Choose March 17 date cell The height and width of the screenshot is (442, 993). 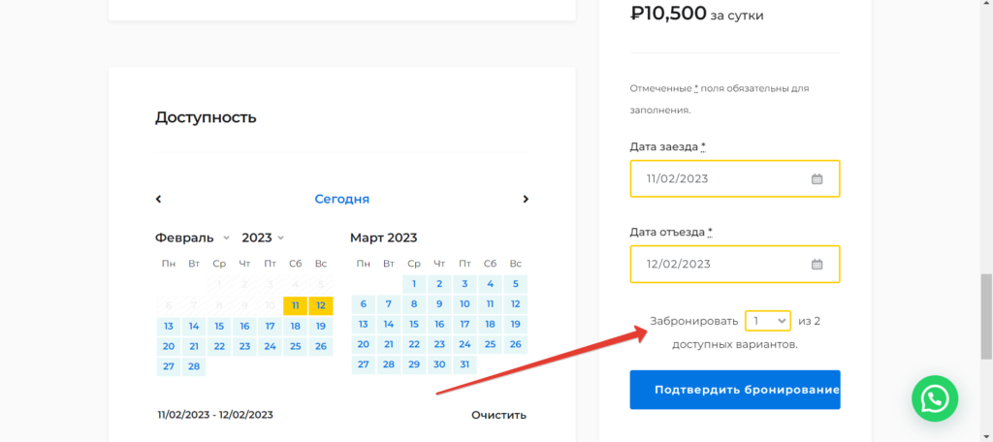point(464,324)
